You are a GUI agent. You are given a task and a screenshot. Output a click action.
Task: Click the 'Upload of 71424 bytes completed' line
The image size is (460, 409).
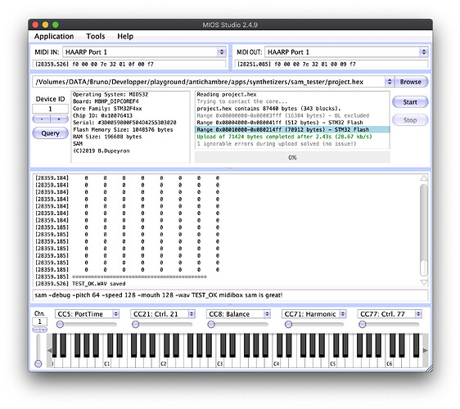[284, 137]
